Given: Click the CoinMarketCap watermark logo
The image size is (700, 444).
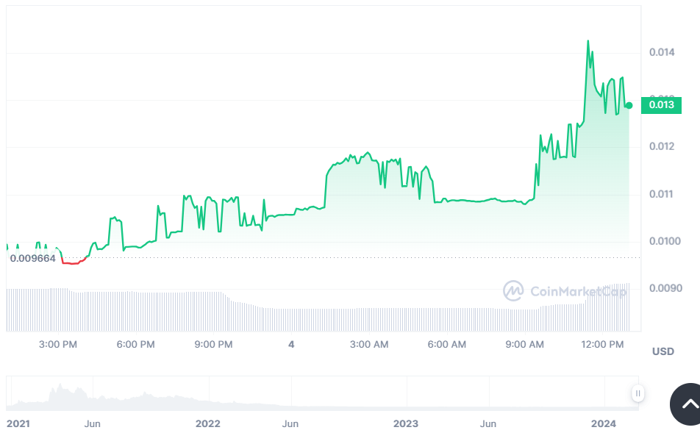Looking at the screenshot, I should pyautogui.click(x=565, y=291).
